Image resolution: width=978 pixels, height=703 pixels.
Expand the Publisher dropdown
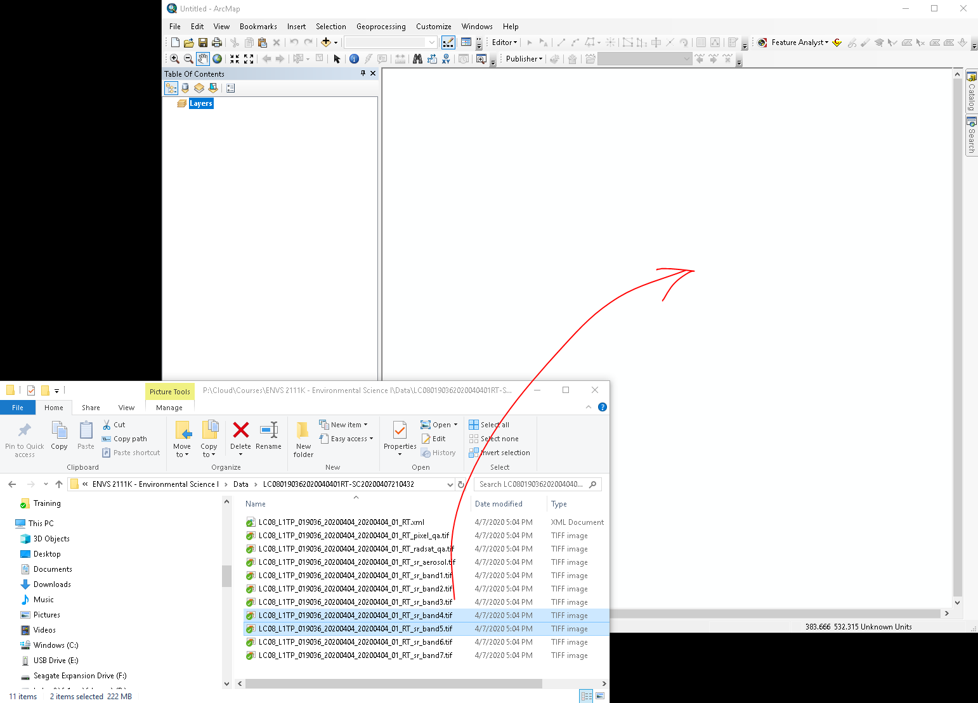524,59
